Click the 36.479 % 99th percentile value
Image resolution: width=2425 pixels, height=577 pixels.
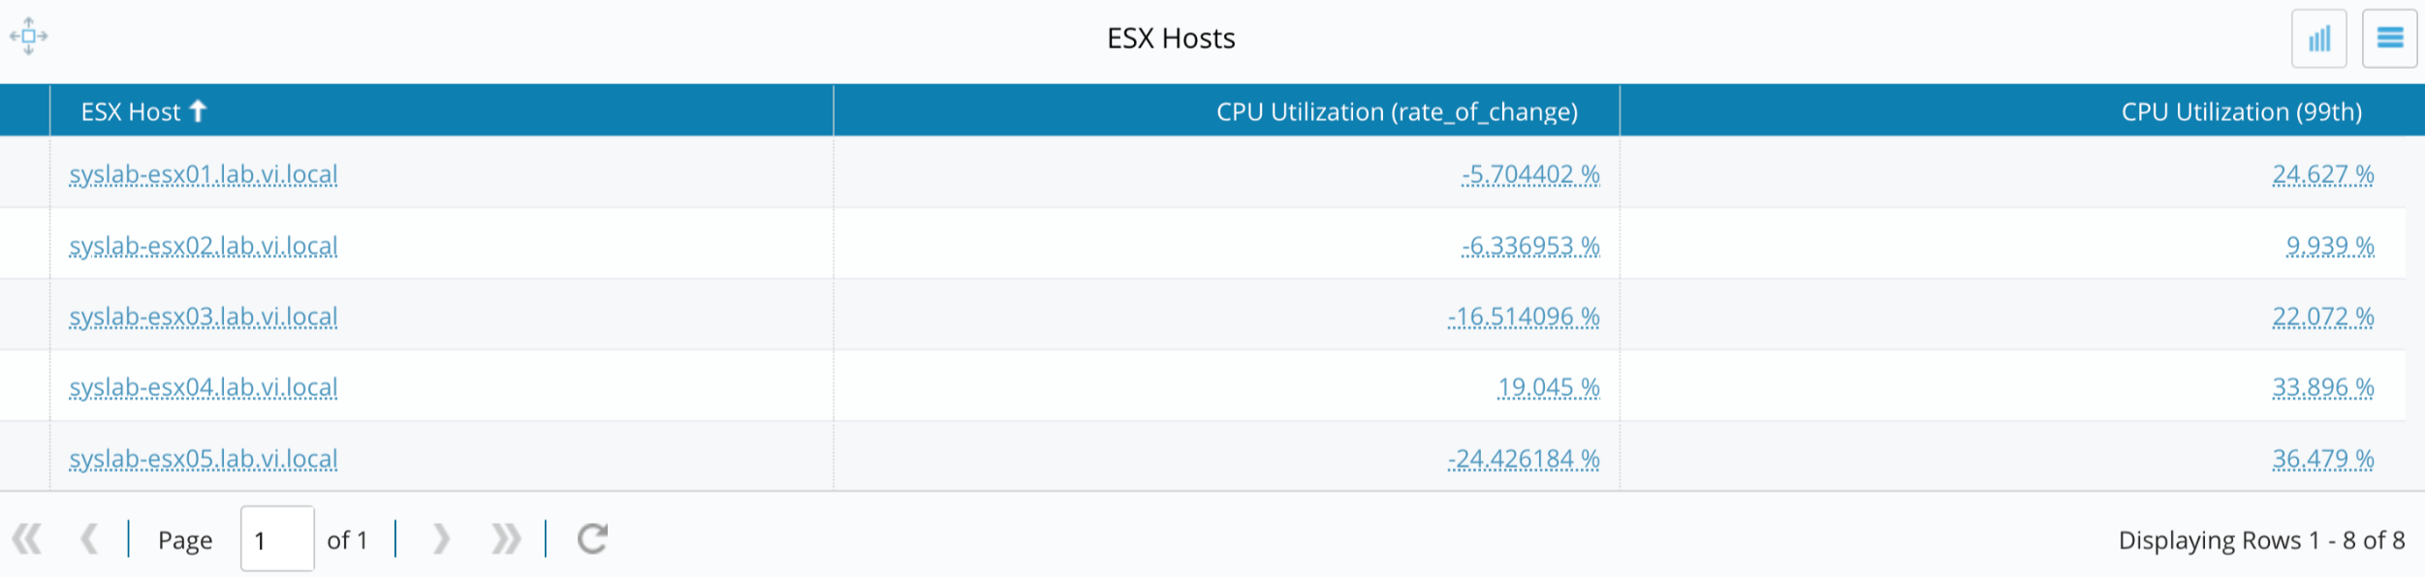click(x=2323, y=459)
